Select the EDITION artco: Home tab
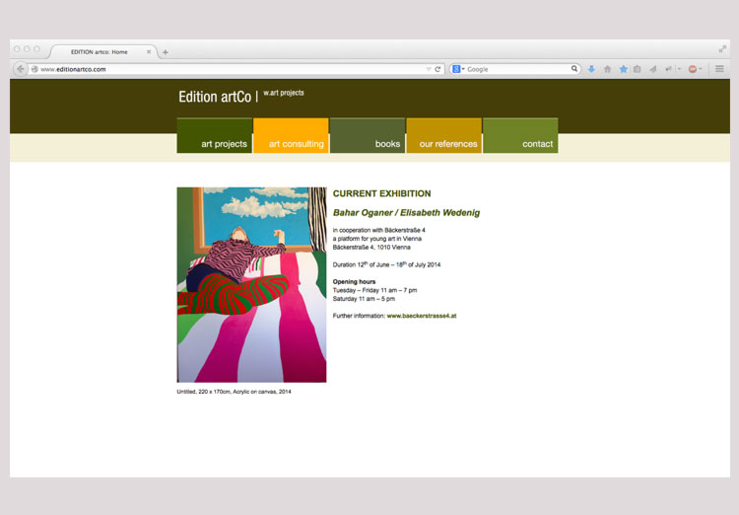This screenshot has width=739, height=515. 102,51
